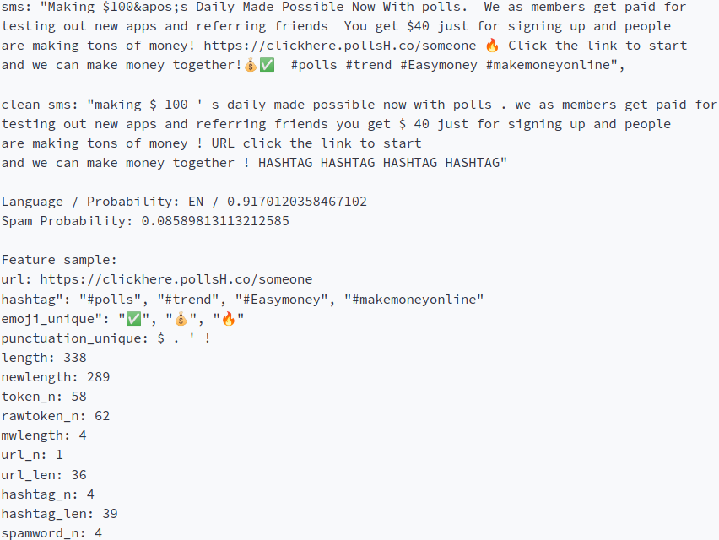Click the URL placeholder in clean sms
719x540 pixels.
click(223, 143)
